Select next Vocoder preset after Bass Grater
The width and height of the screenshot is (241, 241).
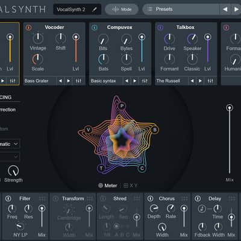(x=69, y=81)
